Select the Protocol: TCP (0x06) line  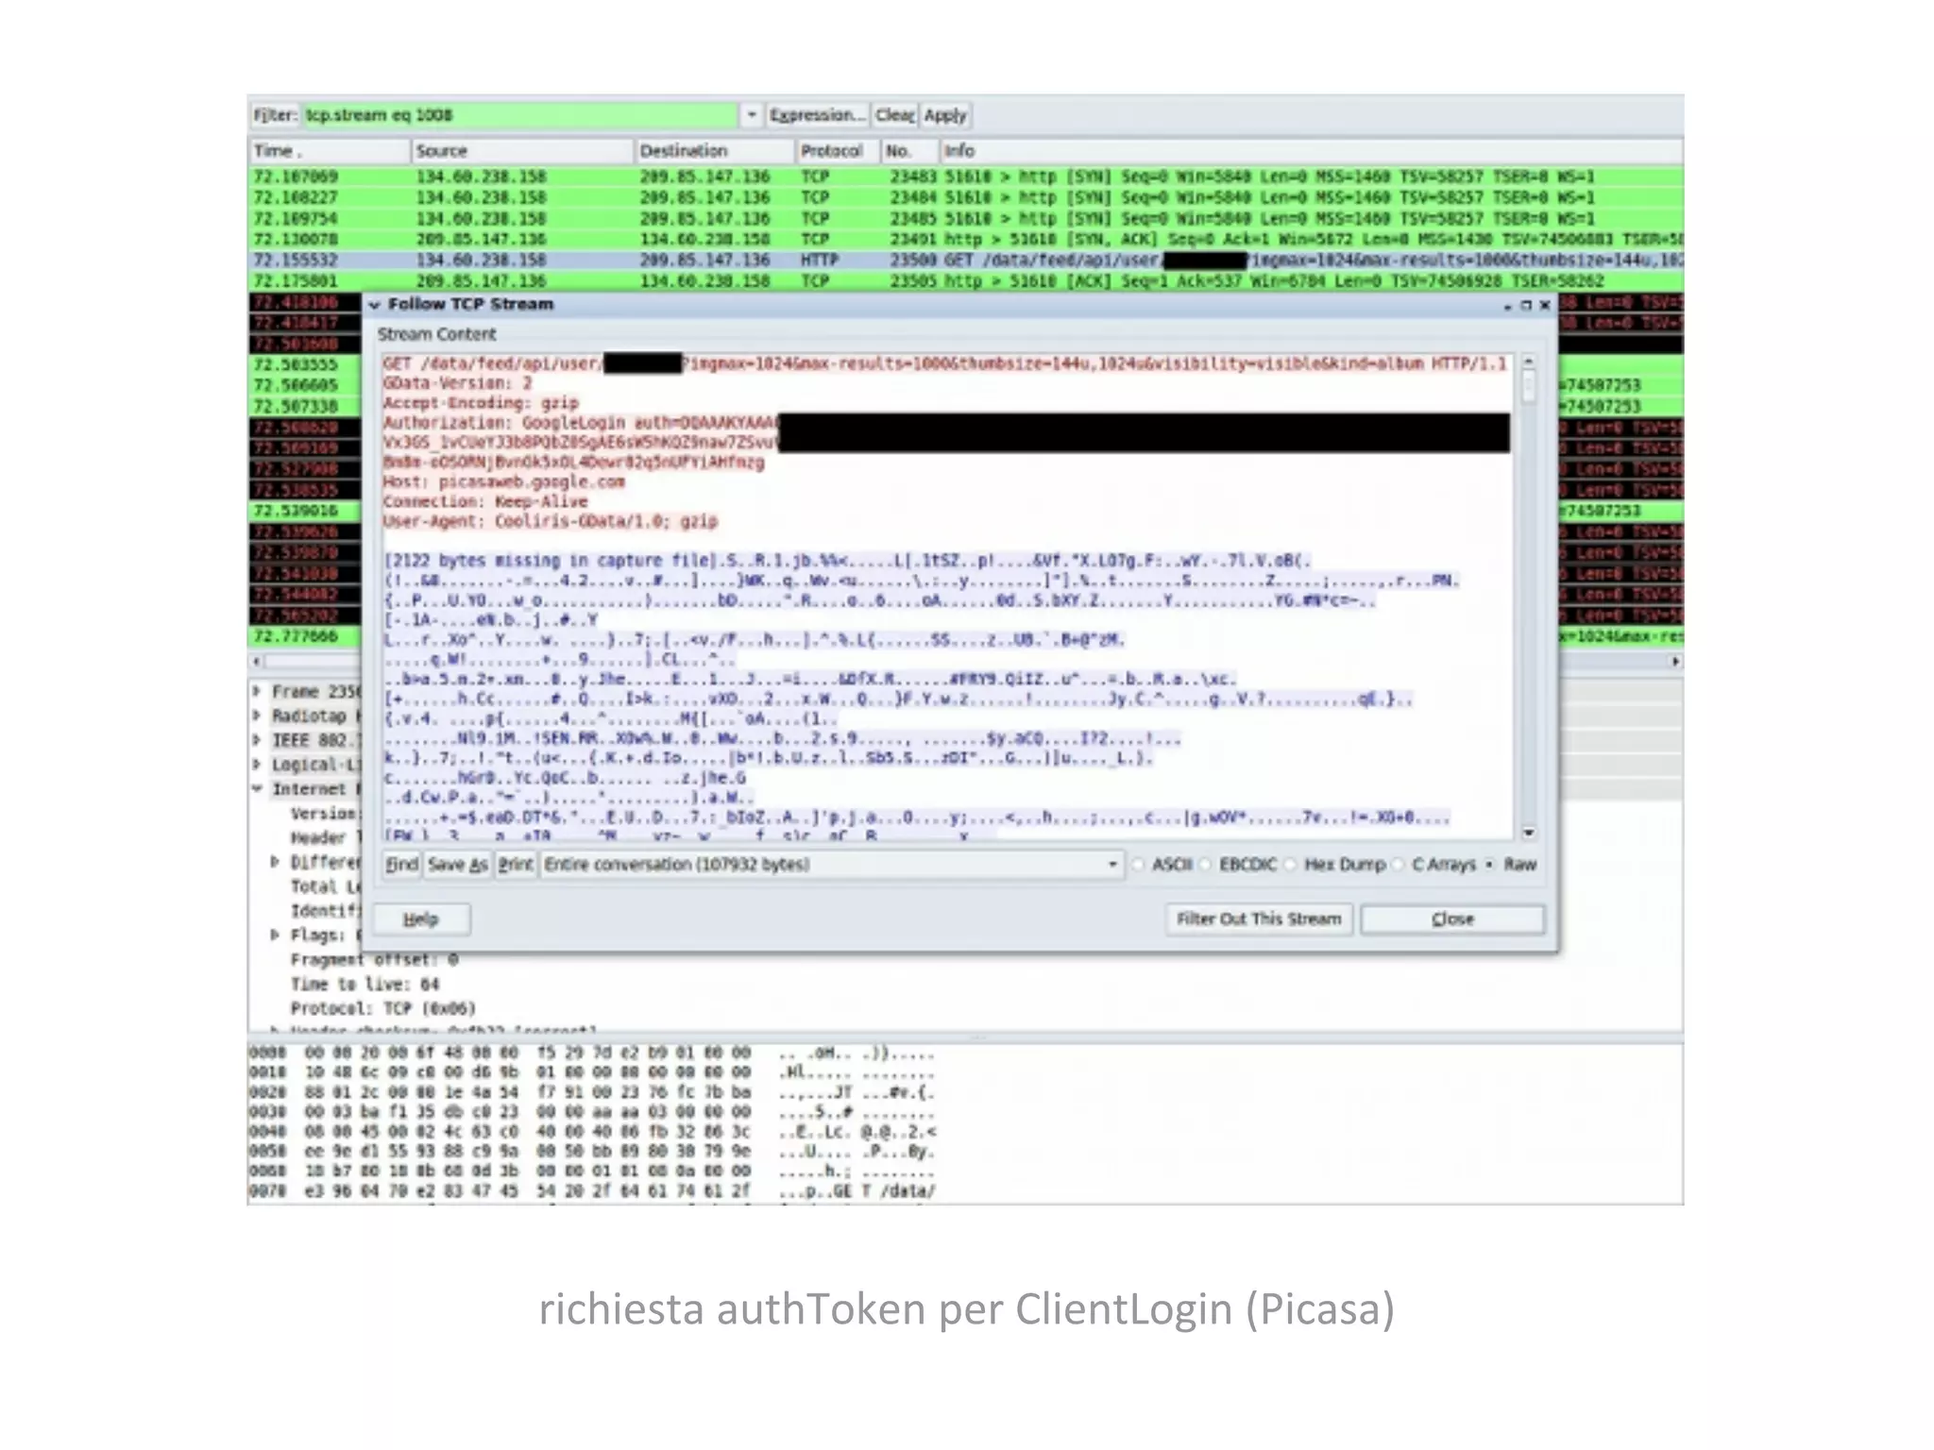[x=383, y=1009]
